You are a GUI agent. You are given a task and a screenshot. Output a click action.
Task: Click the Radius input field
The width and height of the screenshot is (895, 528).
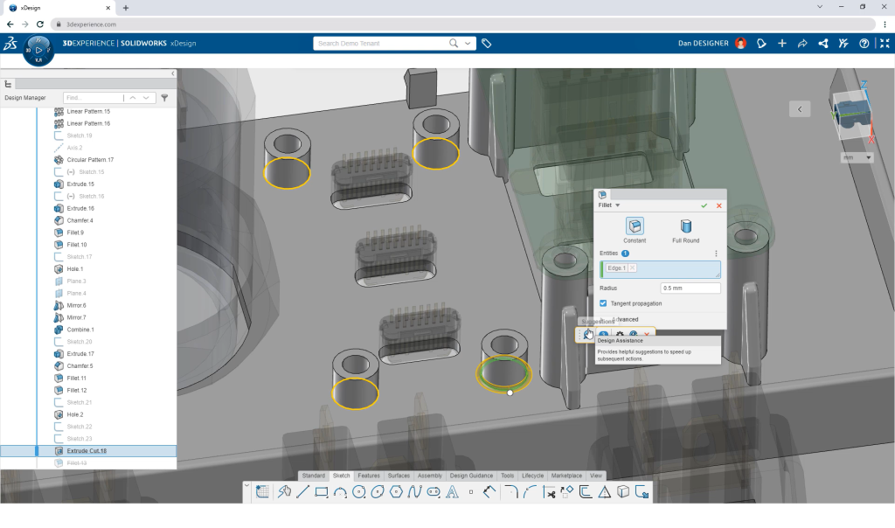(690, 288)
